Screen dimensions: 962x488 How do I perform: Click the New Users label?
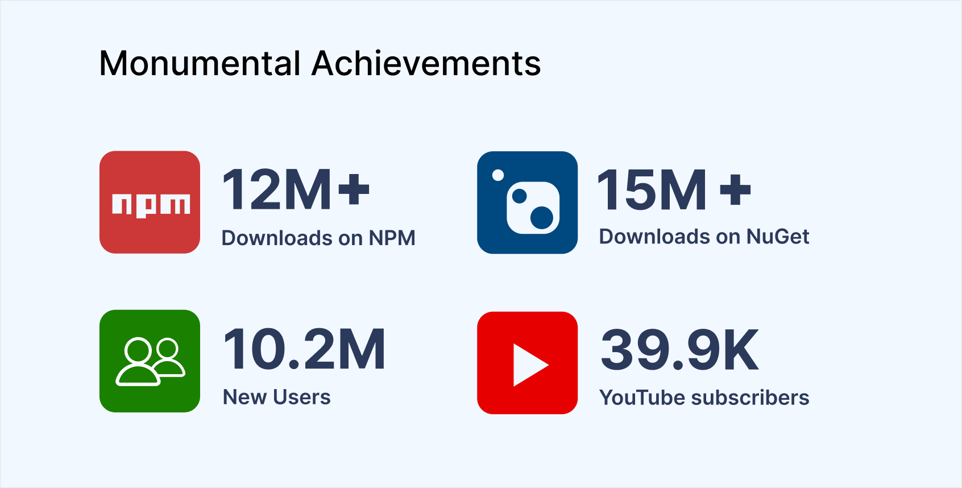(x=276, y=397)
